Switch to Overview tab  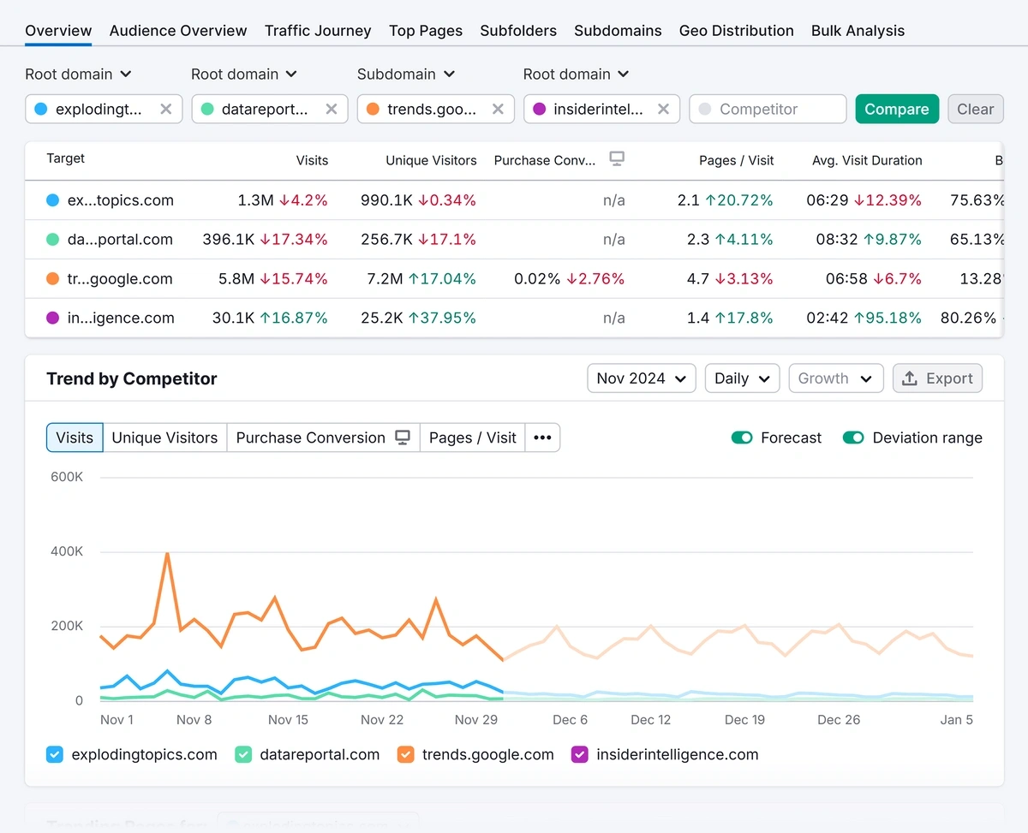(58, 31)
